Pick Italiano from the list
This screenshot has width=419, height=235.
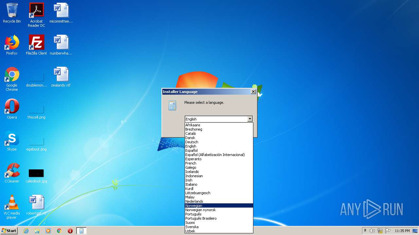[219, 184]
